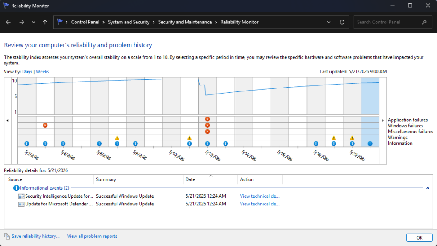Select the information icon for 5/2/2026

(27, 143)
